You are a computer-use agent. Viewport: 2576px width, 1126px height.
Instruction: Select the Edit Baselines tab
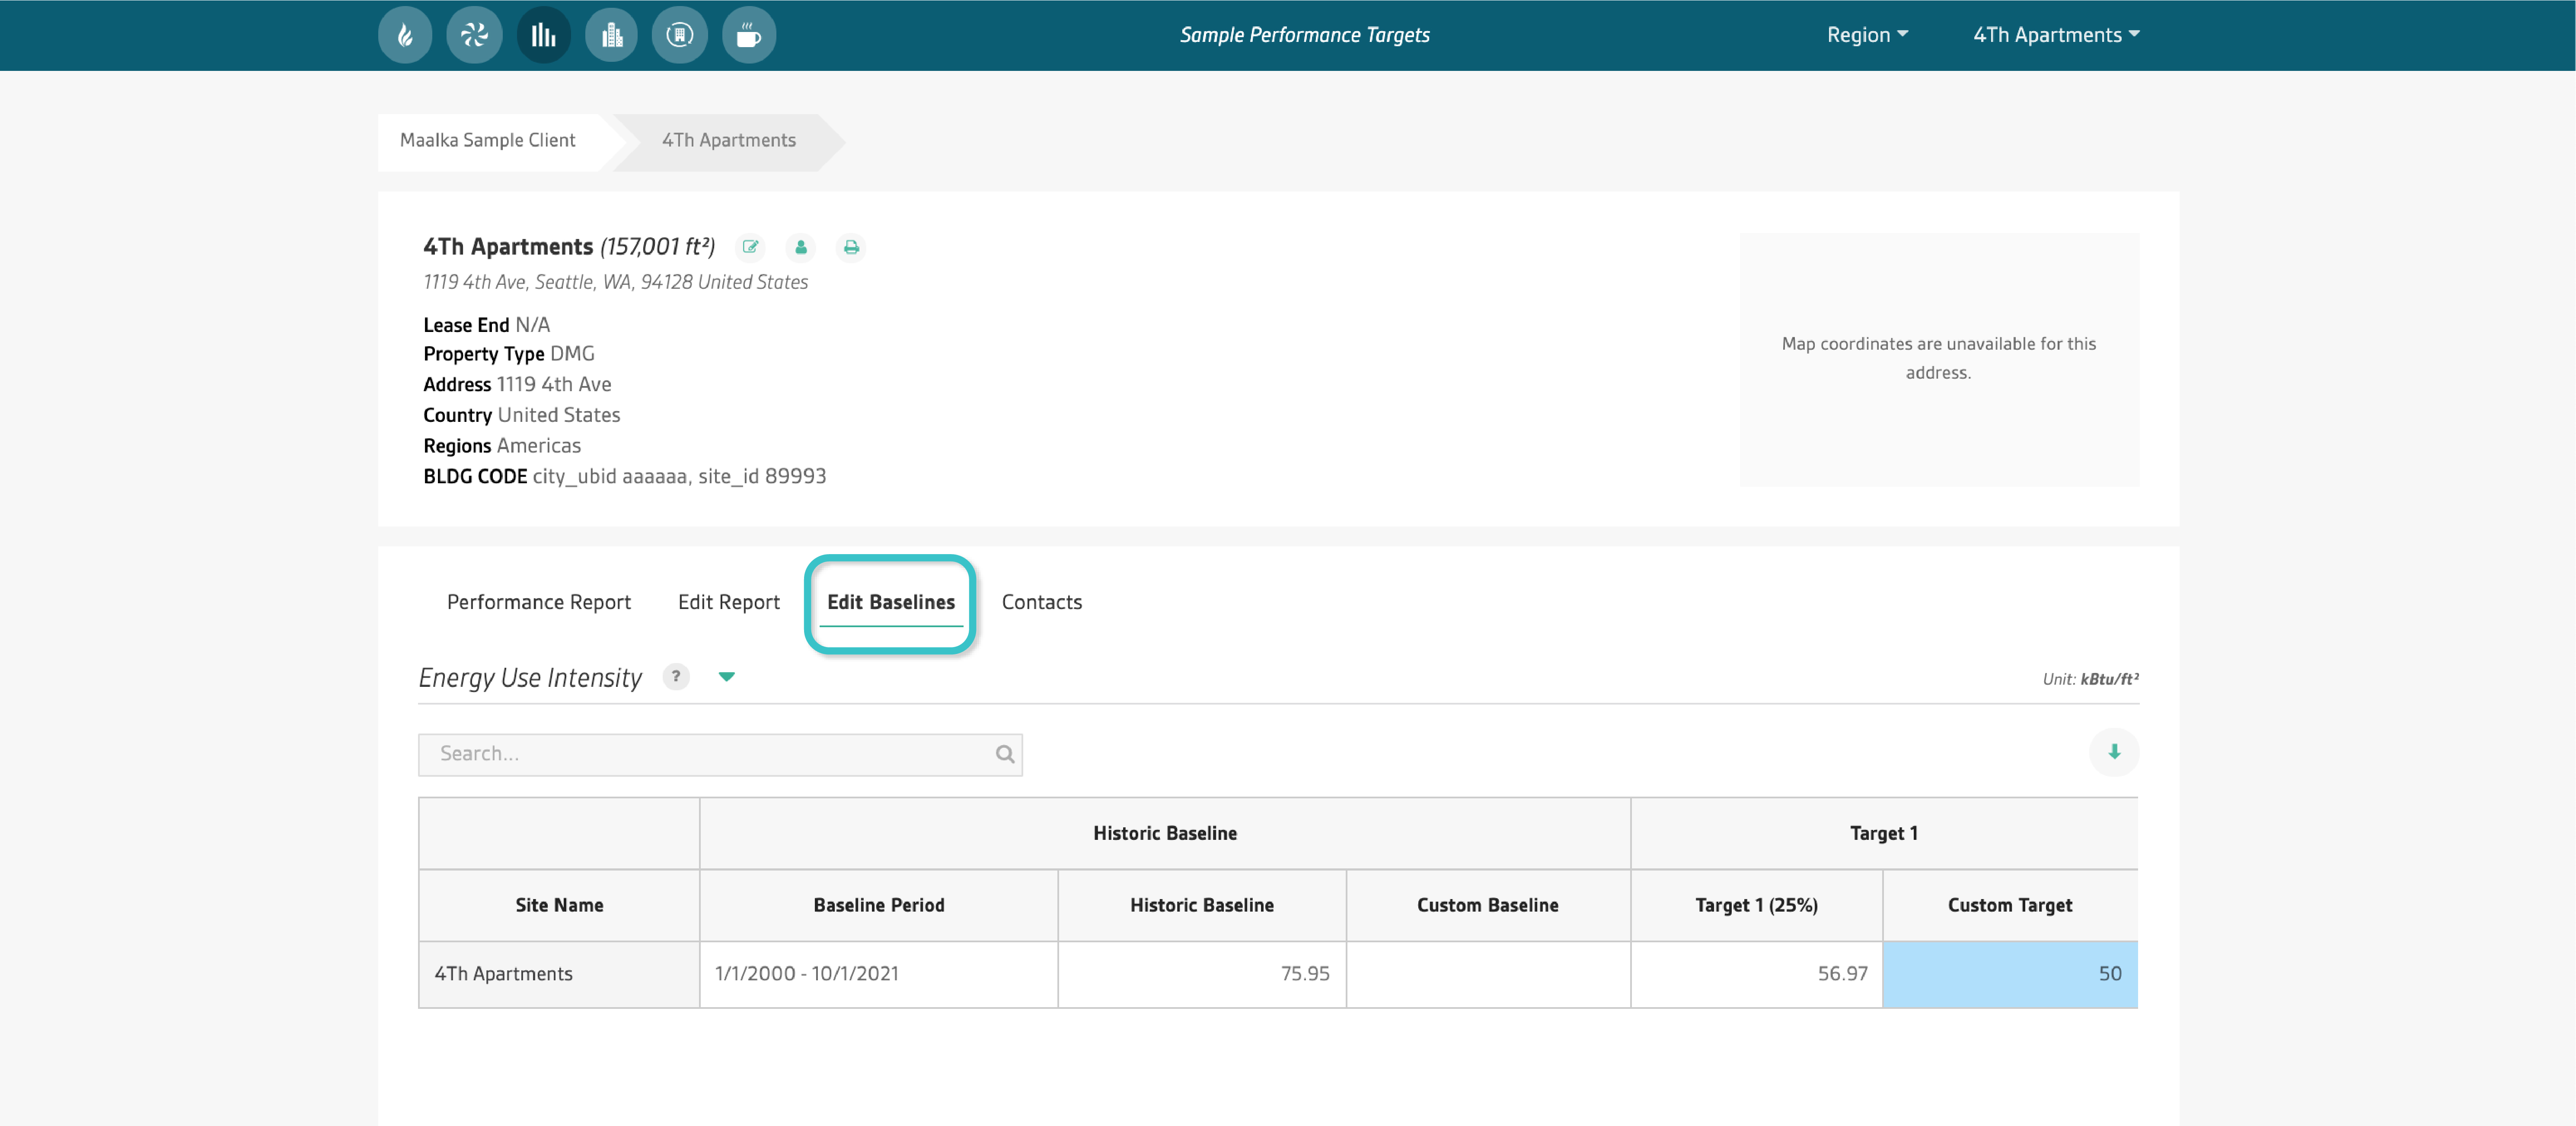pyautogui.click(x=891, y=602)
